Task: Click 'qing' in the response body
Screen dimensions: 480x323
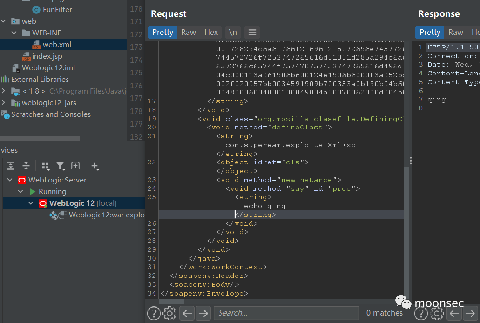Action: [437, 100]
